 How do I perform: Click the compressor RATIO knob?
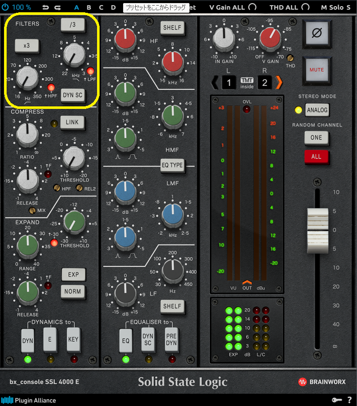(27, 134)
